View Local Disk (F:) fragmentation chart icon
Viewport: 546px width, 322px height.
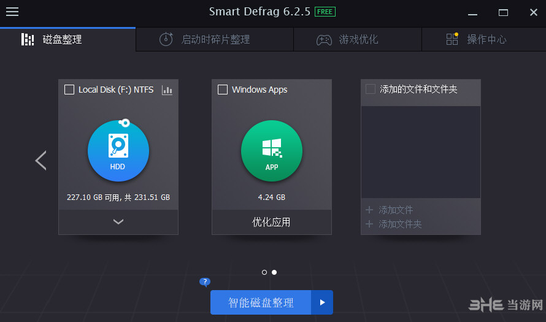tap(167, 90)
